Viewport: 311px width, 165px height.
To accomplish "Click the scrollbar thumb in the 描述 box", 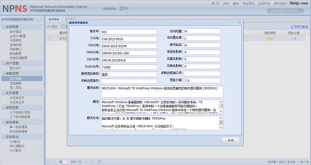I will click(x=221, y=106).
